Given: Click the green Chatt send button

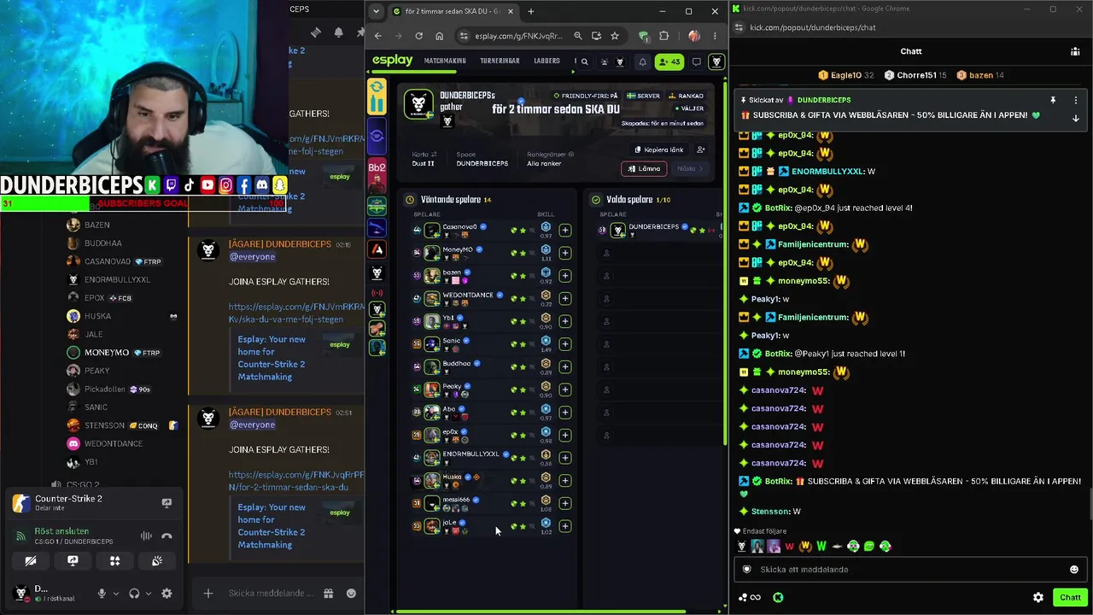Looking at the screenshot, I should (1070, 598).
